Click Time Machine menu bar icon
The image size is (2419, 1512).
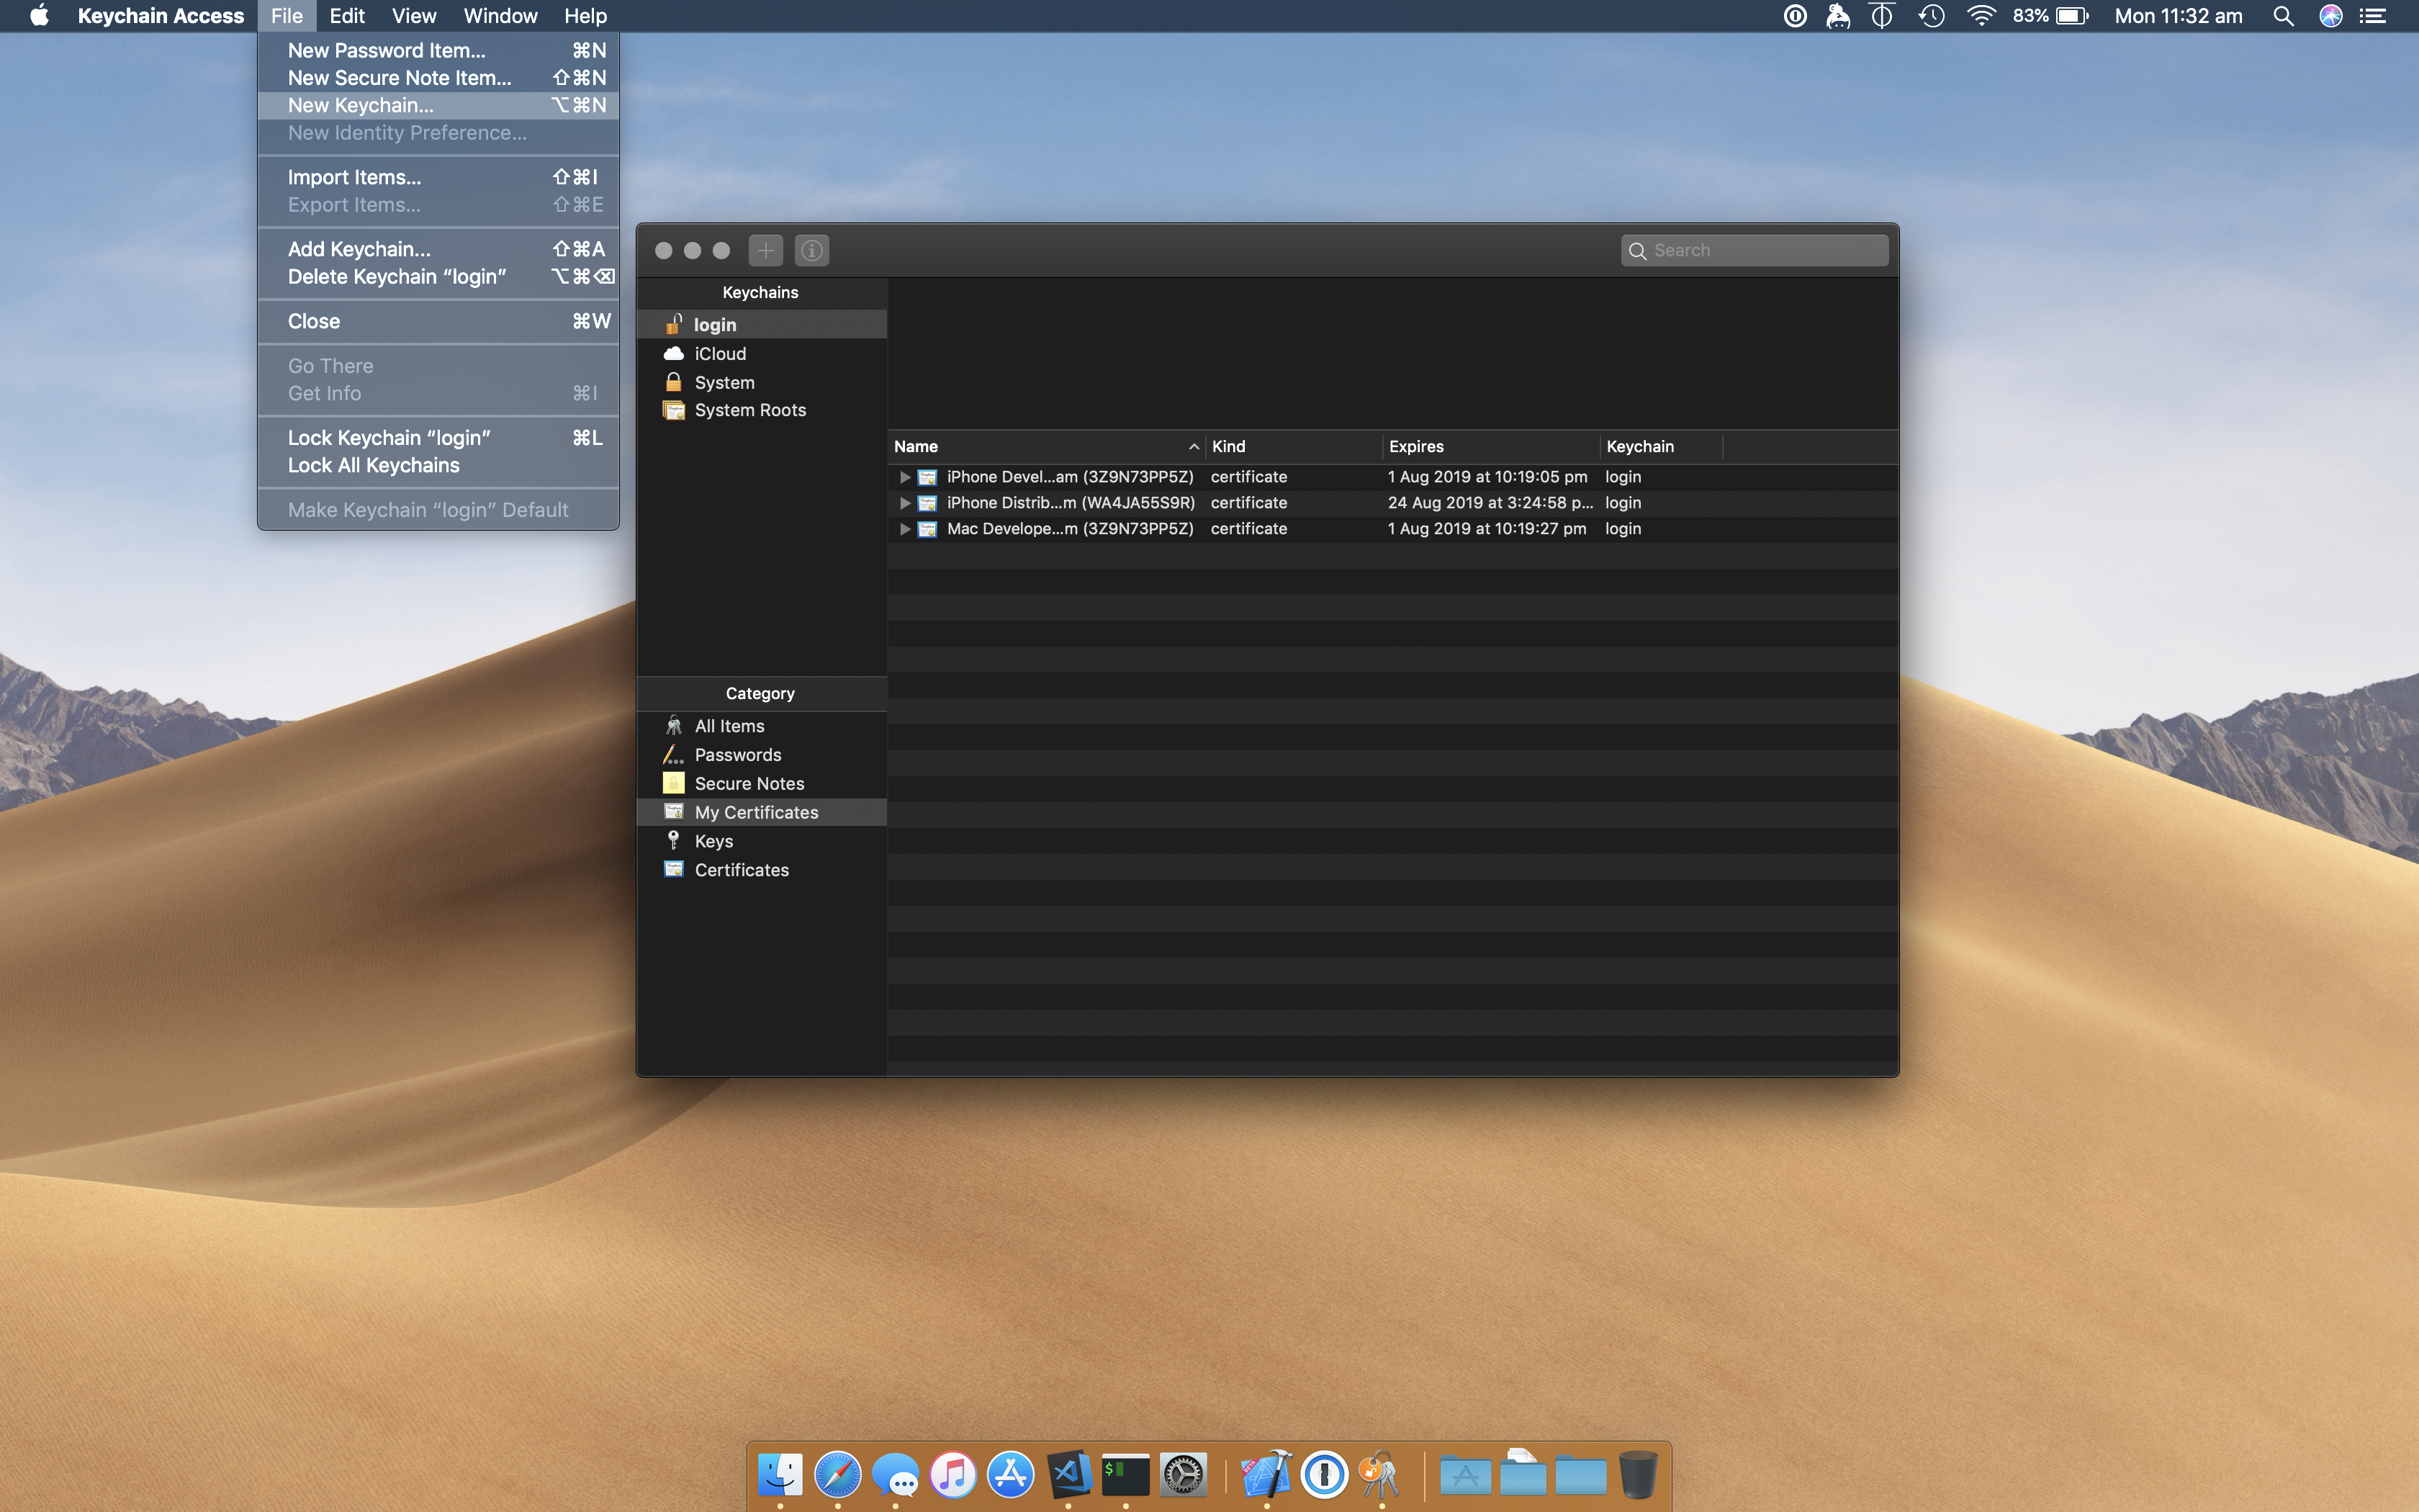[1931, 16]
